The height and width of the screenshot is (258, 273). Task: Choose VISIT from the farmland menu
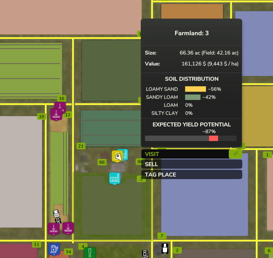(x=191, y=154)
